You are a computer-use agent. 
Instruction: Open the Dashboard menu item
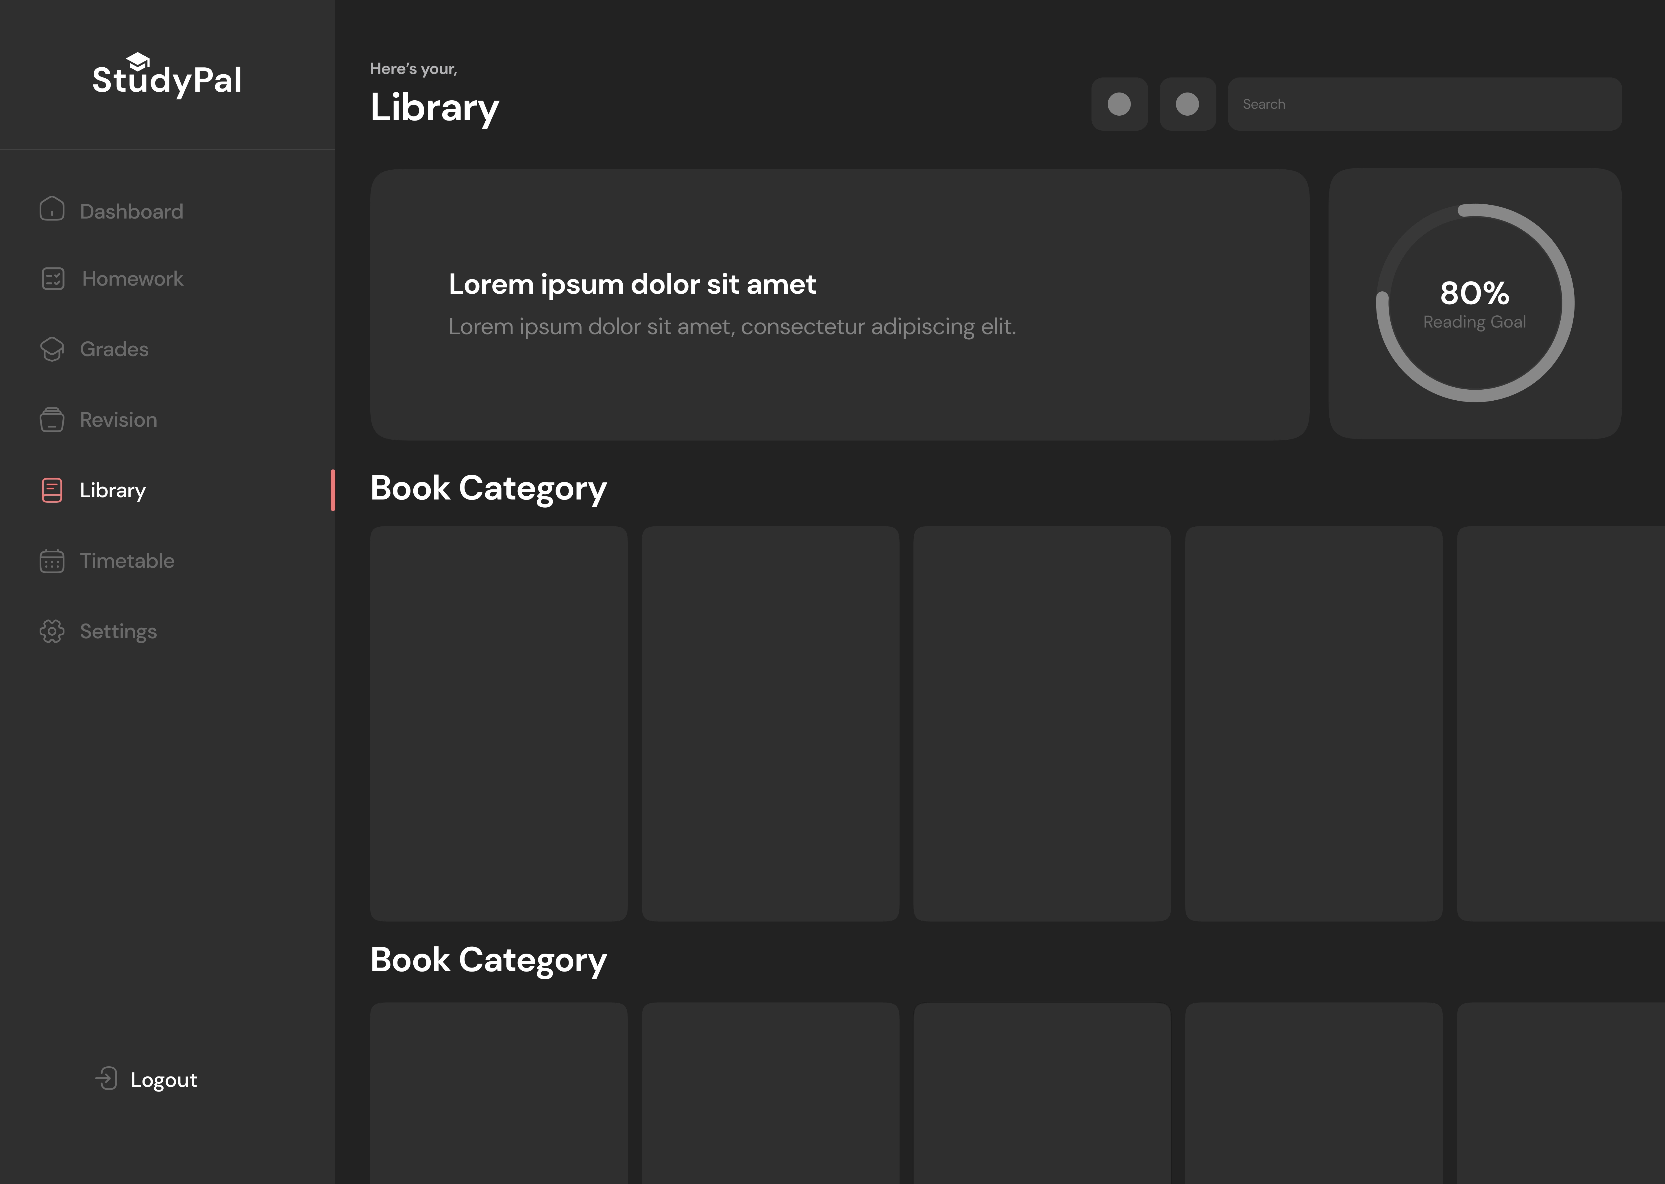click(x=131, y=211)
